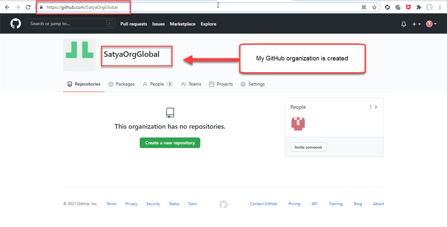Screen dimensions: 447x227
Task: Click the Invite someone button
Action: 308,147
